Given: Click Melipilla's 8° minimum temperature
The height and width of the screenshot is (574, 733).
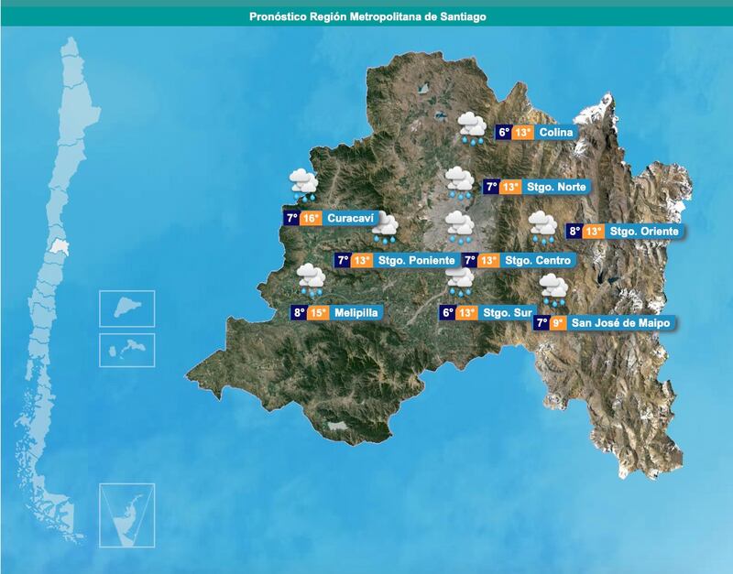Looking at the screenshot, I should (x=300, y=312).
